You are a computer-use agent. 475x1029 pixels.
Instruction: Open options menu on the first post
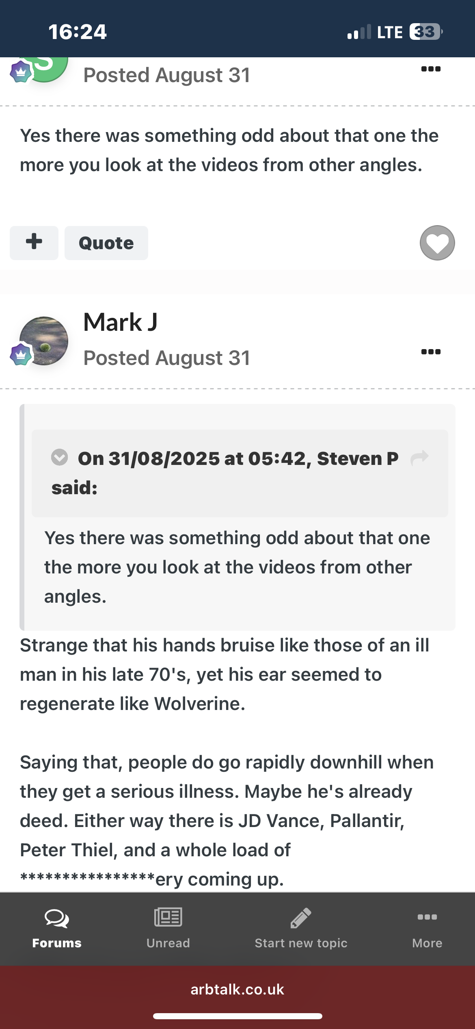[x=431, y=69]
